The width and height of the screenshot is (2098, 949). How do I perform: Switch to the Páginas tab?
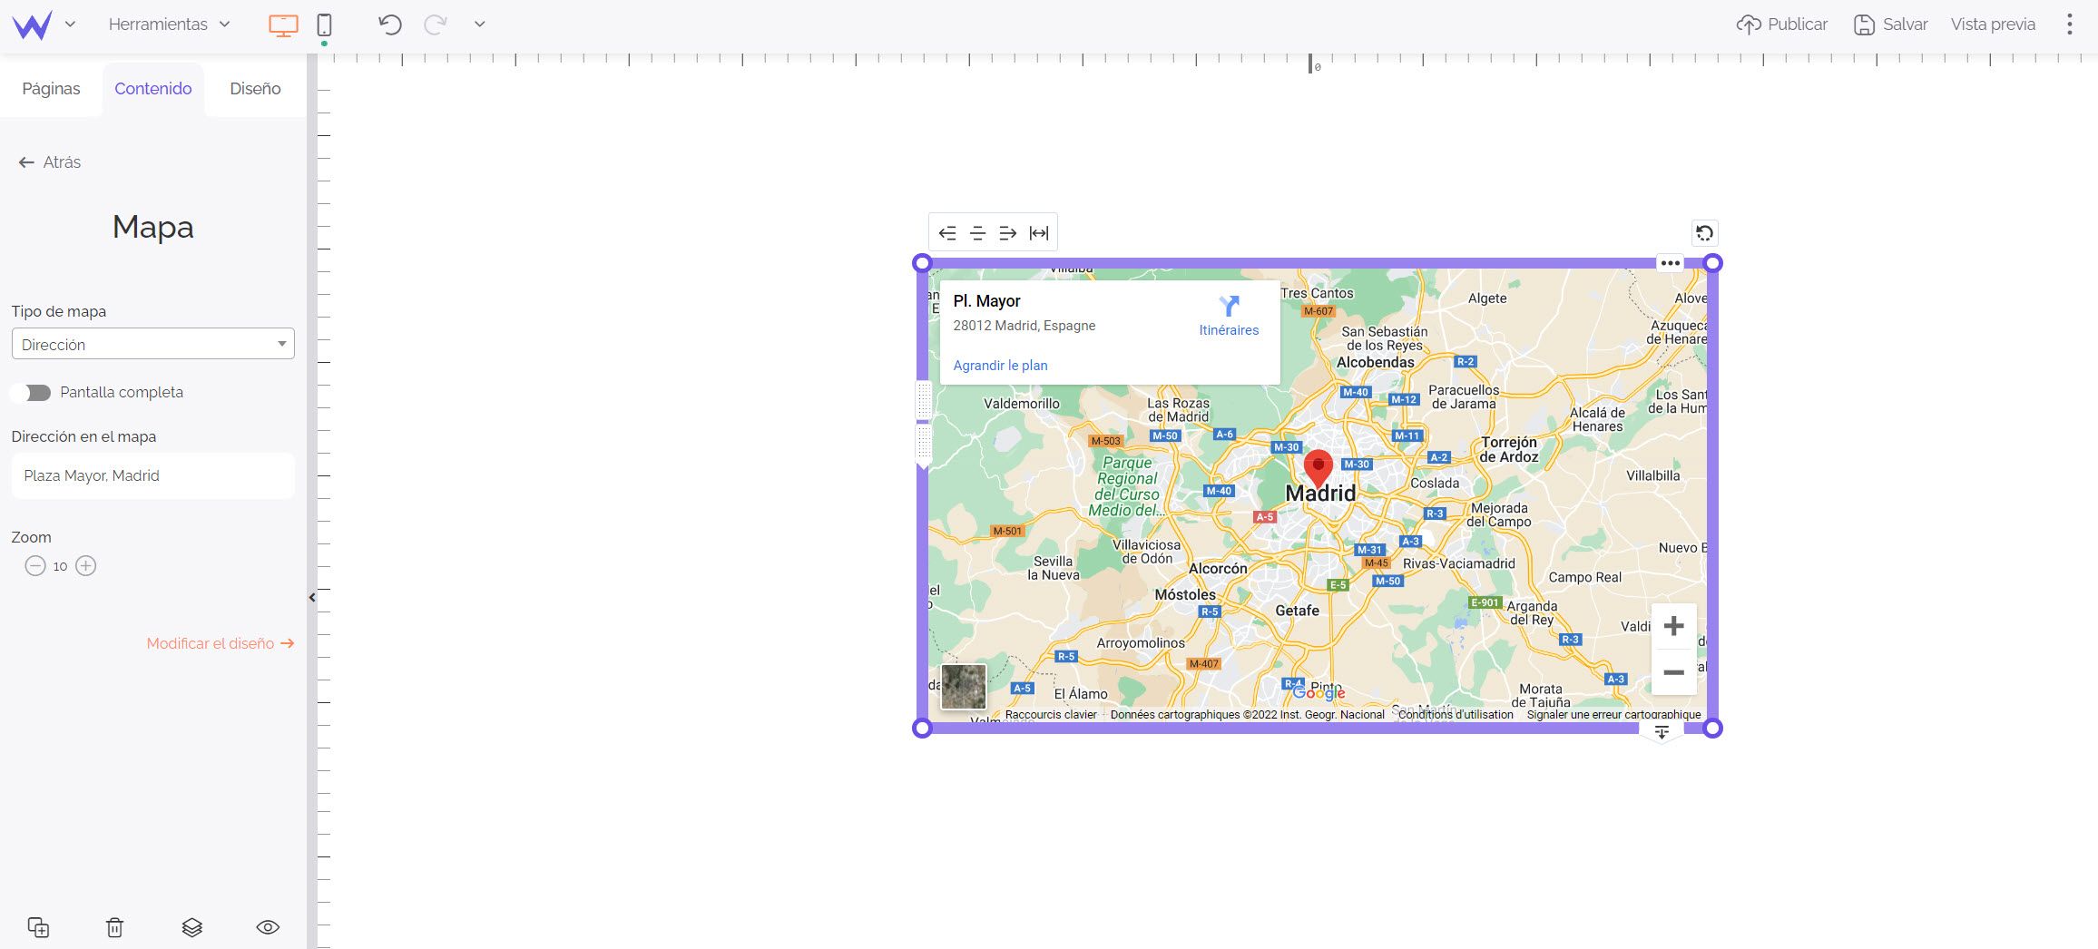51,89
